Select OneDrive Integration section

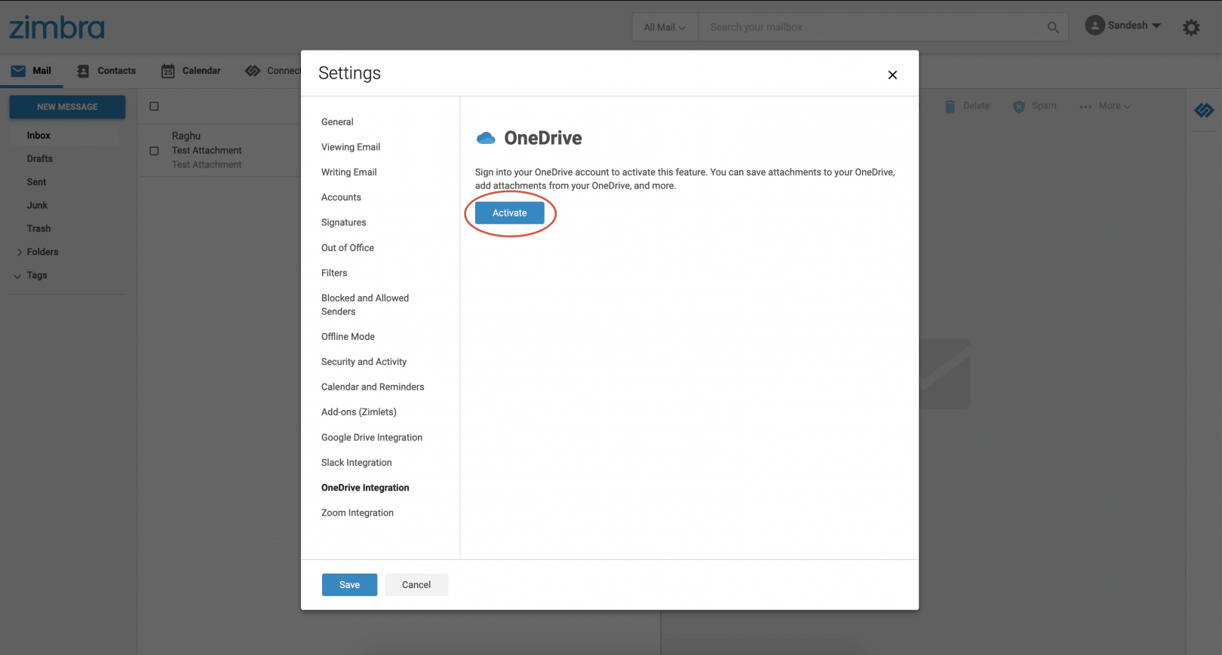[365, 488]
